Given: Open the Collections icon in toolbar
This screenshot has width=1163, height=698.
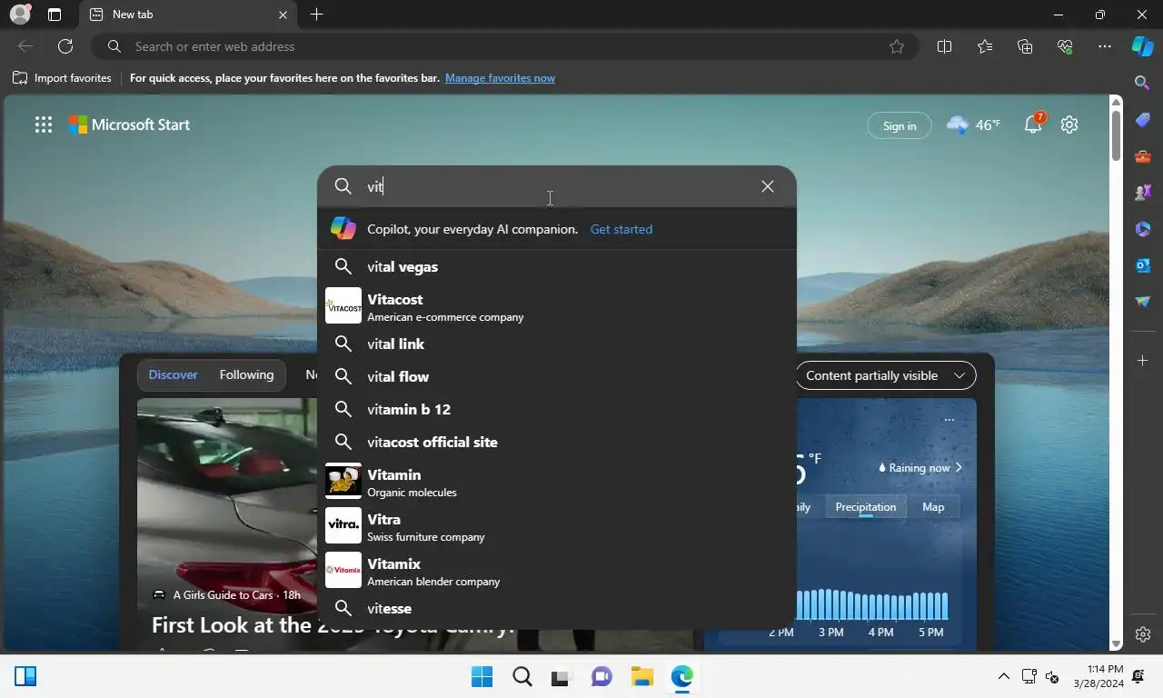Looking at the screenshot, I should [1025, 46].
